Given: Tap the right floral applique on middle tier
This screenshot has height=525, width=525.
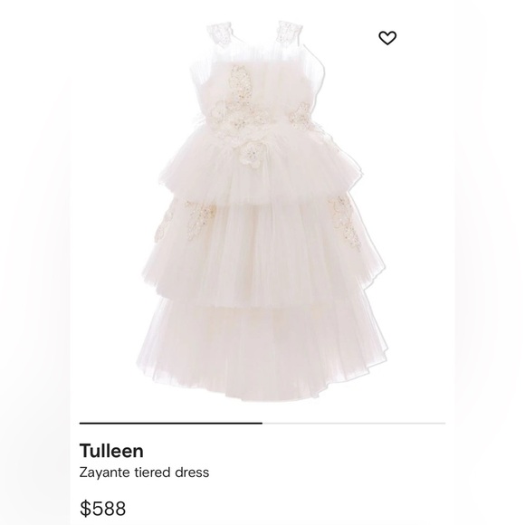Looking at the screenshot, I should [x=345, y=223].
